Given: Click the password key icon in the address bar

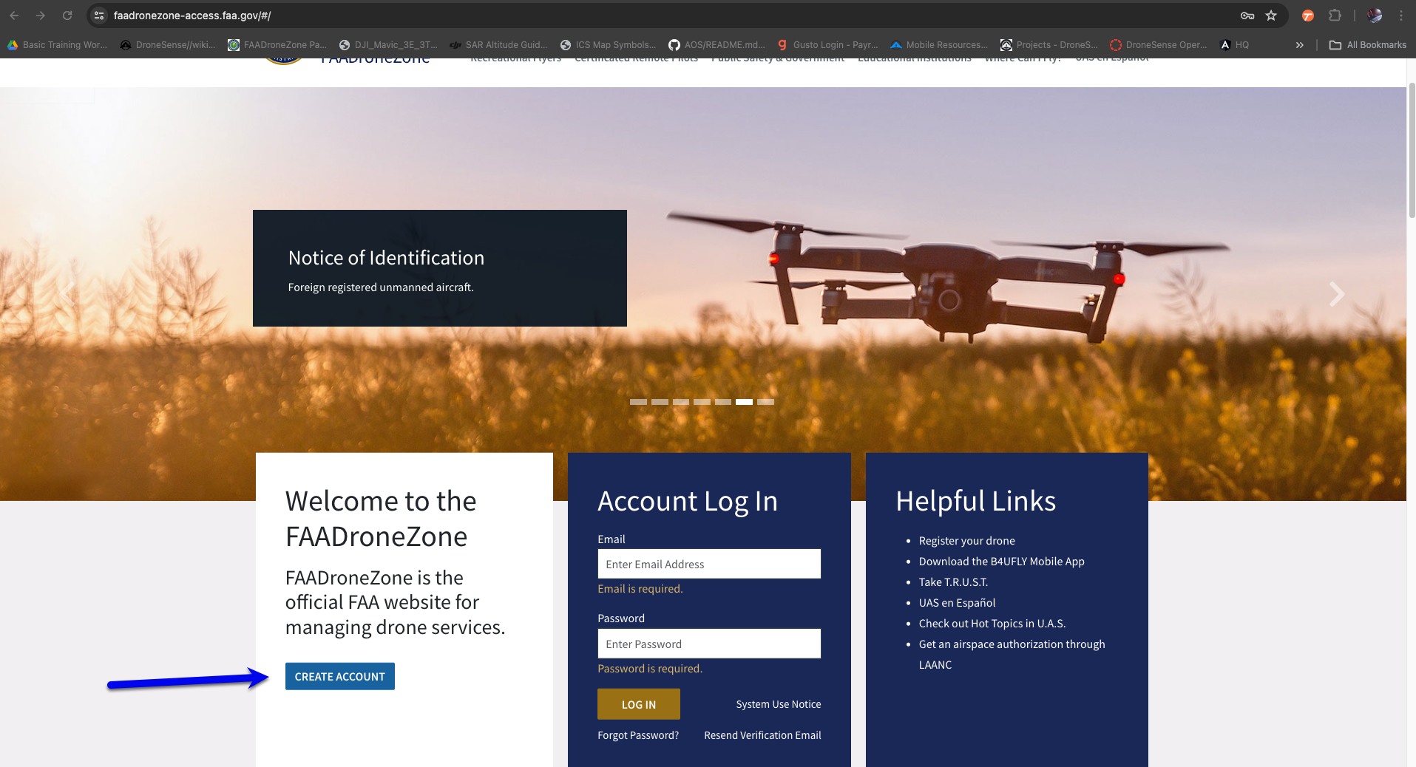Looking at the screenshot, I should (1247, 15).
